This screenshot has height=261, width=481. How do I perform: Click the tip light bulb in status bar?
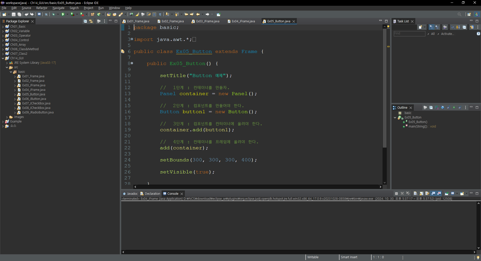(x=478, y=257)
